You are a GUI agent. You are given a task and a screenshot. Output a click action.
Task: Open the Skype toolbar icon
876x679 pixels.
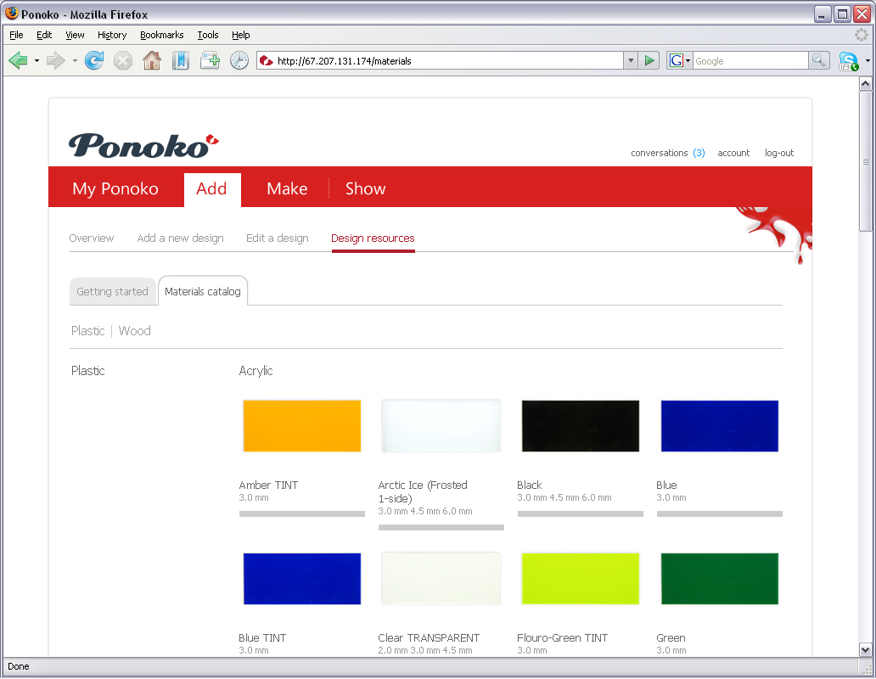pyautogui.click(x=849, y=60)
